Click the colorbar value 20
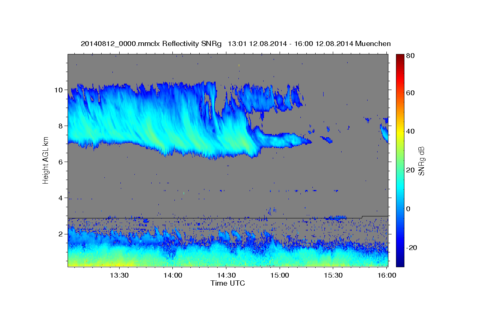Screen dimensions: 480x320 point(410,170)
